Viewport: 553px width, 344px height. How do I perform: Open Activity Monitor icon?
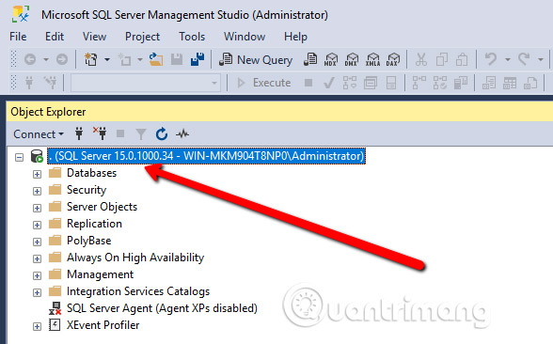182,133
